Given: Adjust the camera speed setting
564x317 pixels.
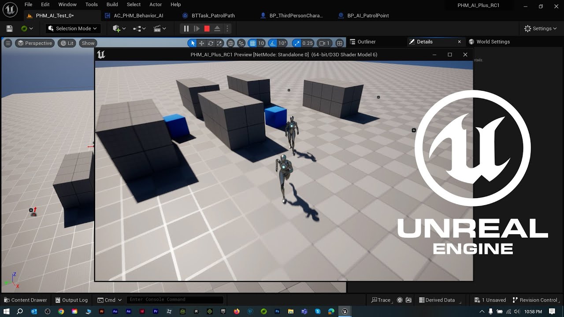Looking at the screenshot, I should 325,43.
